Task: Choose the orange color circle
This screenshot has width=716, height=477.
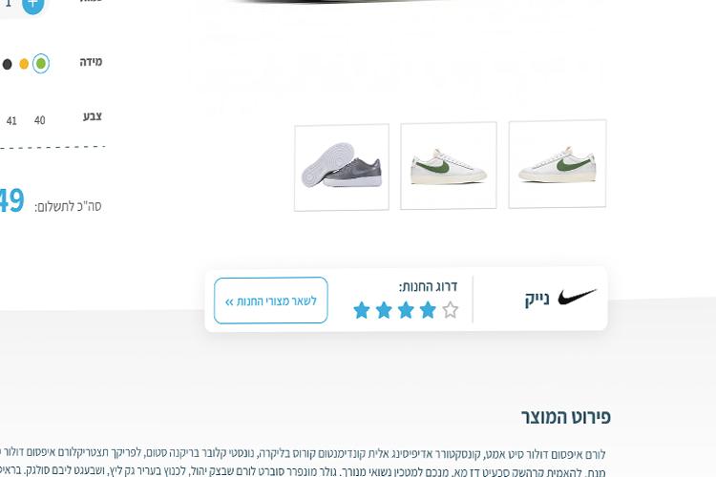Action: click(x=24, y=64)
